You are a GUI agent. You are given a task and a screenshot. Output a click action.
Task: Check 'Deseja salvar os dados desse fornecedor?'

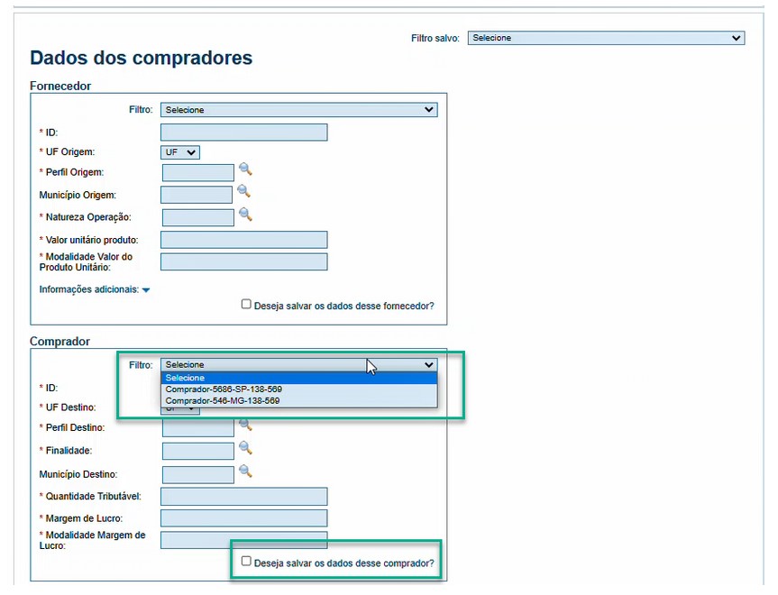click(x=246, y=304)
